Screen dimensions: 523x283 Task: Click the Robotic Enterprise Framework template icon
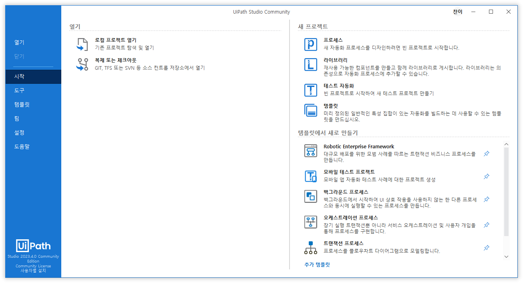(x=311, y=151)
